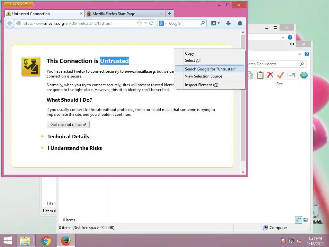The width and height of the screenshot is (329, 247).
Task: Go to the Firefox home page icon
Action: (240, 23)
